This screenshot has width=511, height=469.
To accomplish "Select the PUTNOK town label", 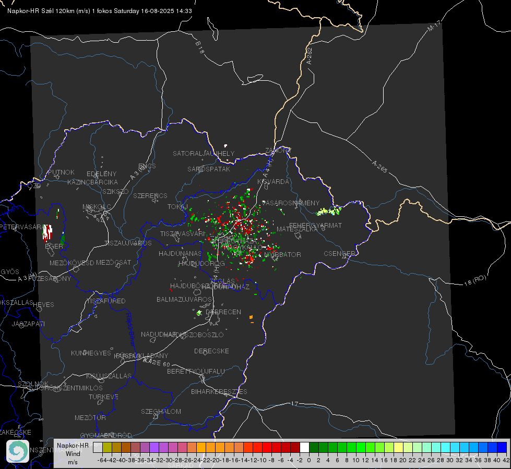I will [61, 172].
